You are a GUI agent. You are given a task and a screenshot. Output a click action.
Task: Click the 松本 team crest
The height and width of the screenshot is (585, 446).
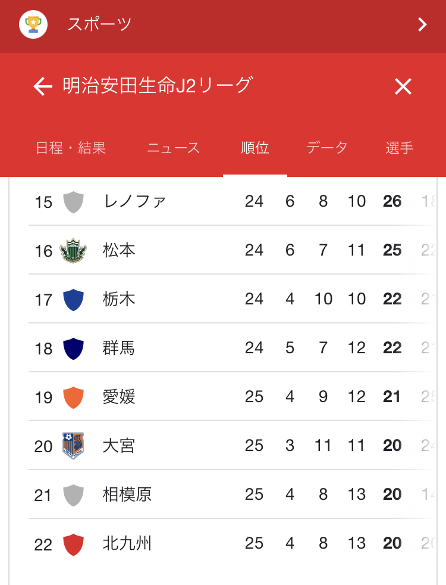[73, 251]
